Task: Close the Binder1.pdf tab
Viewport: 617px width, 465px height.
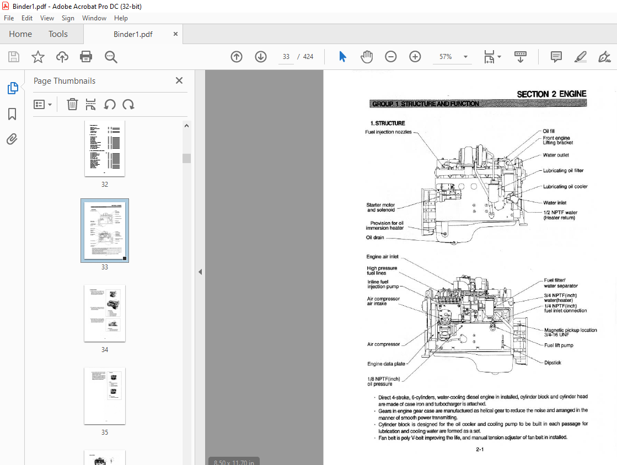Action: pyautogui.click(x=175, y=34)
